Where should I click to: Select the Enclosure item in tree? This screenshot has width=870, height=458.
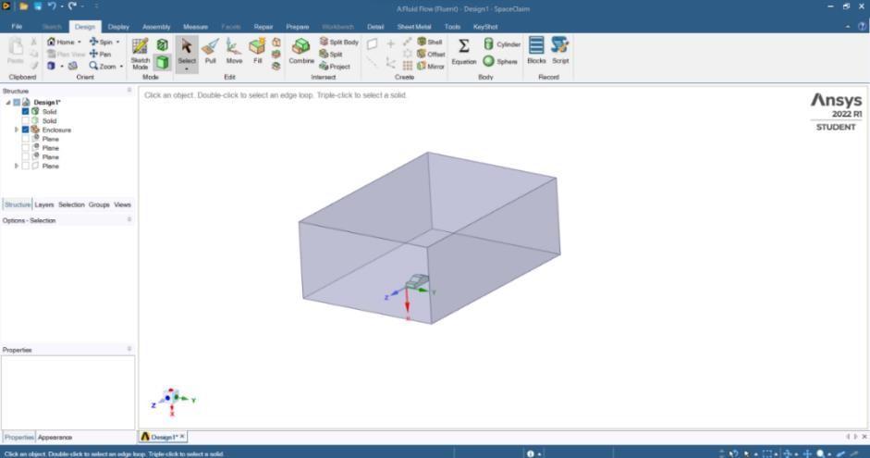[56, 130]
